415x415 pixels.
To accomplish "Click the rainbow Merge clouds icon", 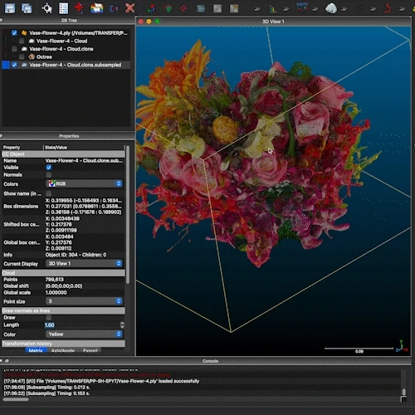I will tap(96, 8).
